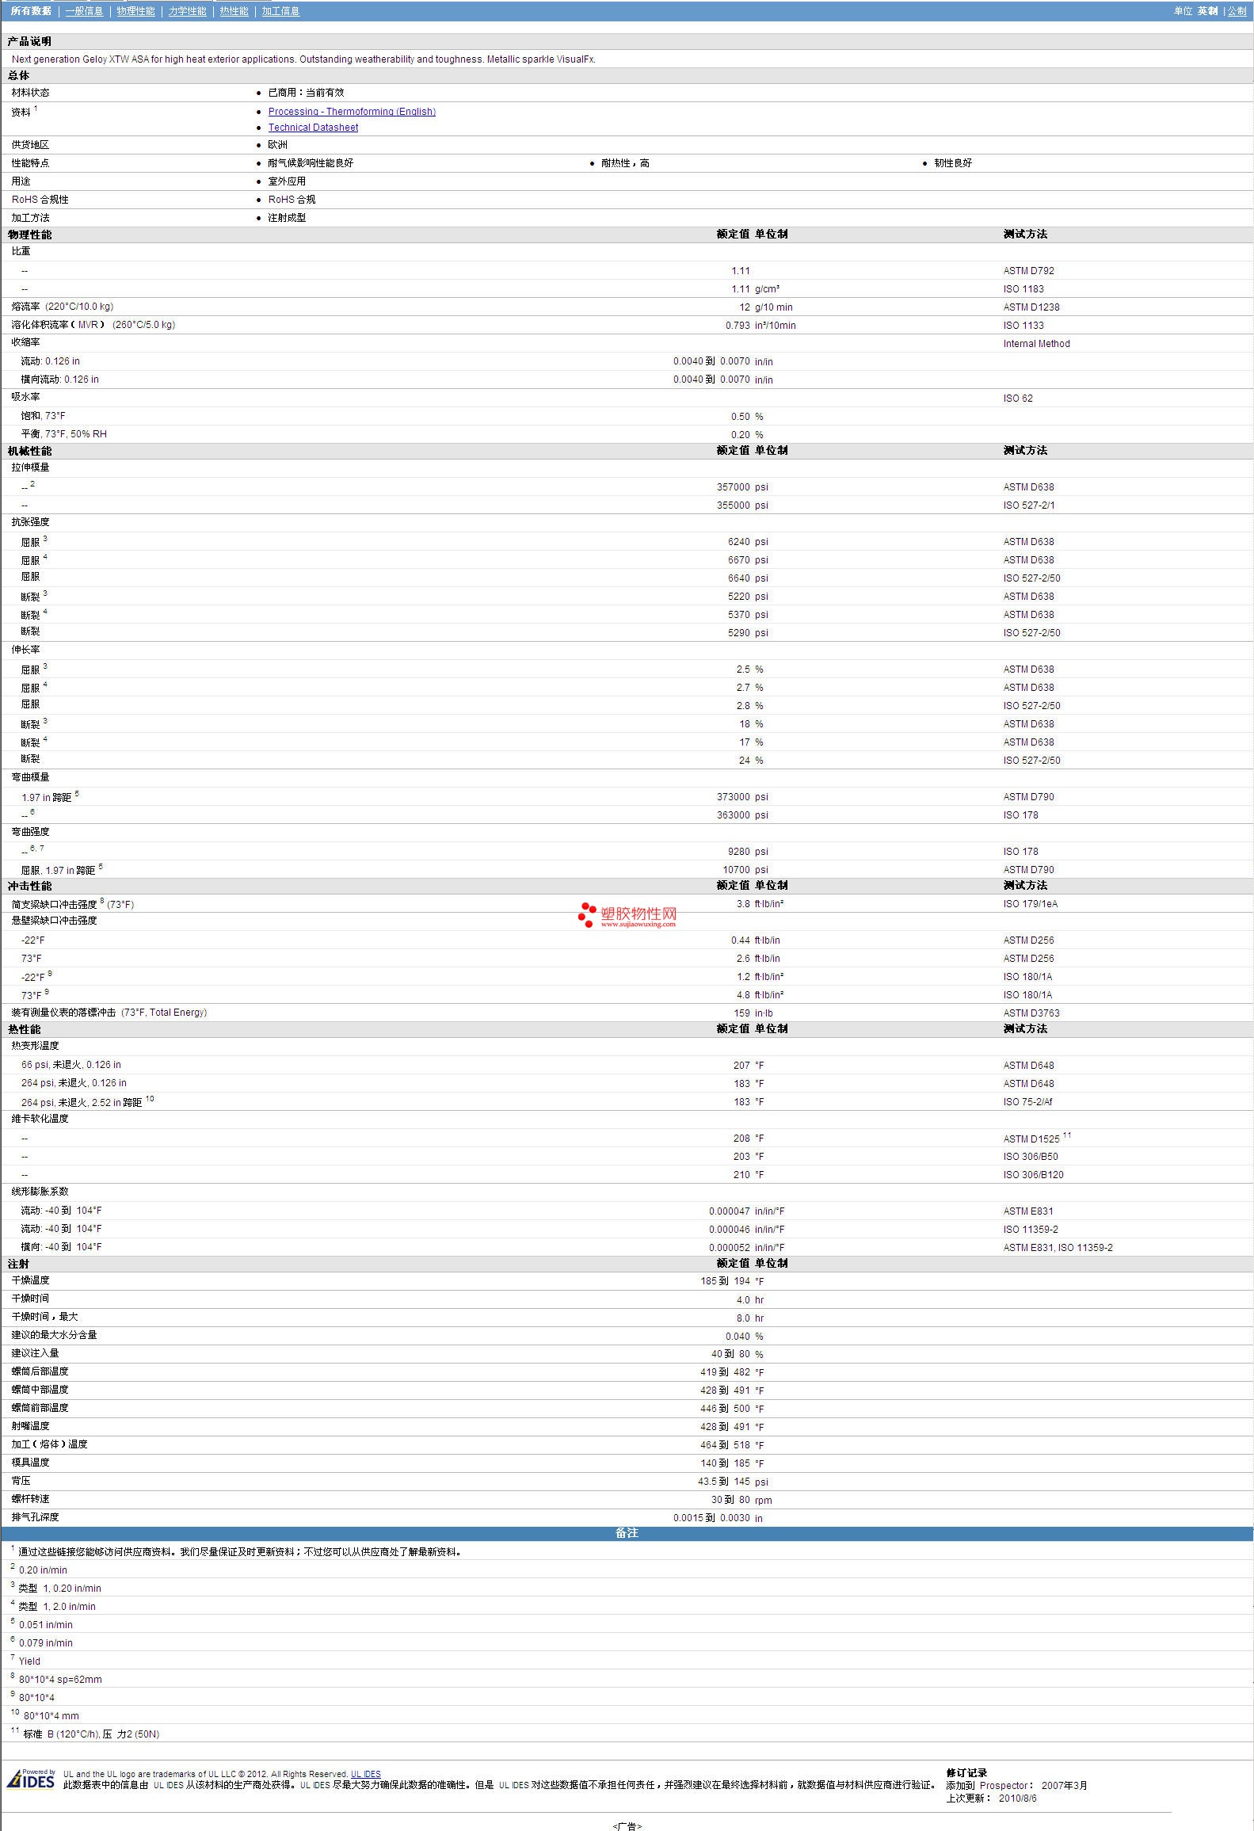Click ASTM E831, ISO 11359-2 method text
Viewport: 1254px width, 1831px height.
[x=1058, y=1248]
